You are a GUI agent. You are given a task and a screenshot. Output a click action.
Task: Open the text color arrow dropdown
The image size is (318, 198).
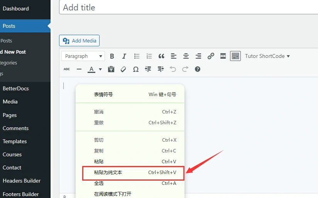[100, 69]
